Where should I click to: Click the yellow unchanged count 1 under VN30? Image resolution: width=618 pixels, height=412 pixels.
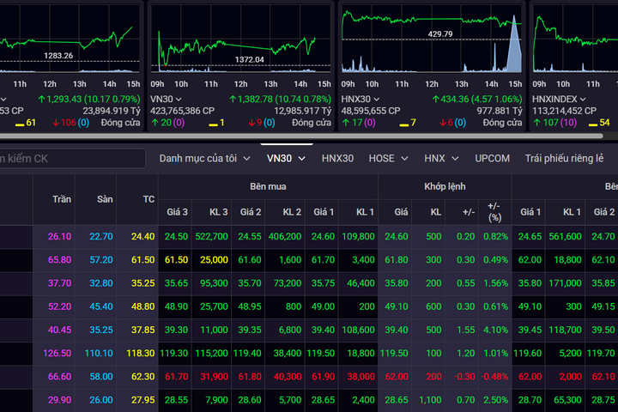coord(216,123)
